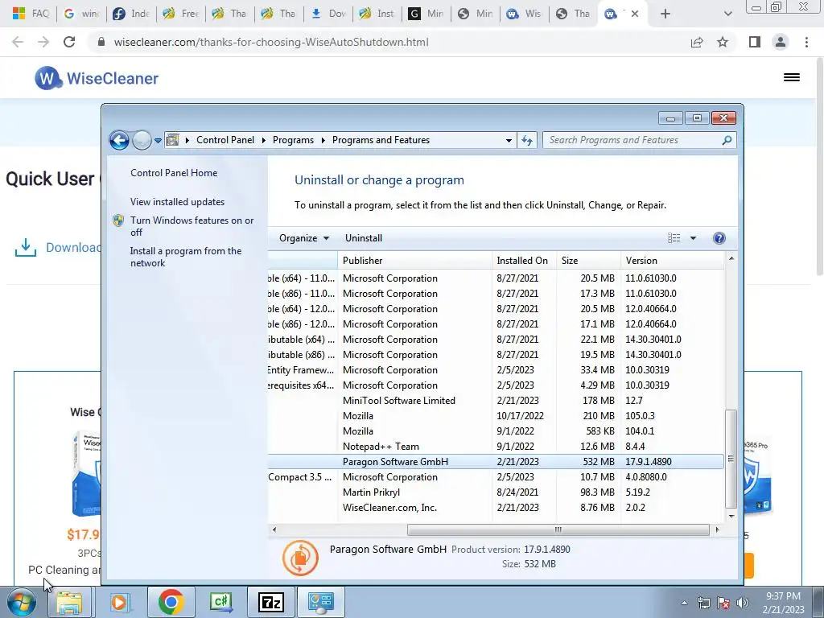Open Control Panel Home link
Viewport: 824px width, 618px height.
(174, 172)
